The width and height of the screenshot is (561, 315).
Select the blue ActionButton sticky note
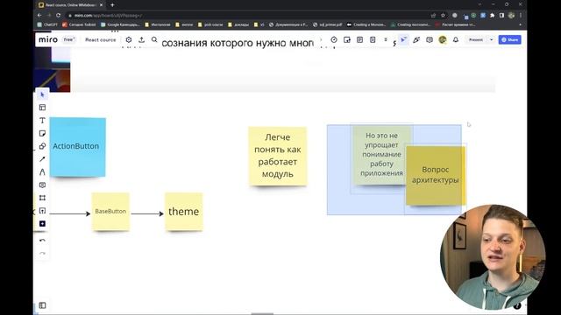(x=78, y=147)
